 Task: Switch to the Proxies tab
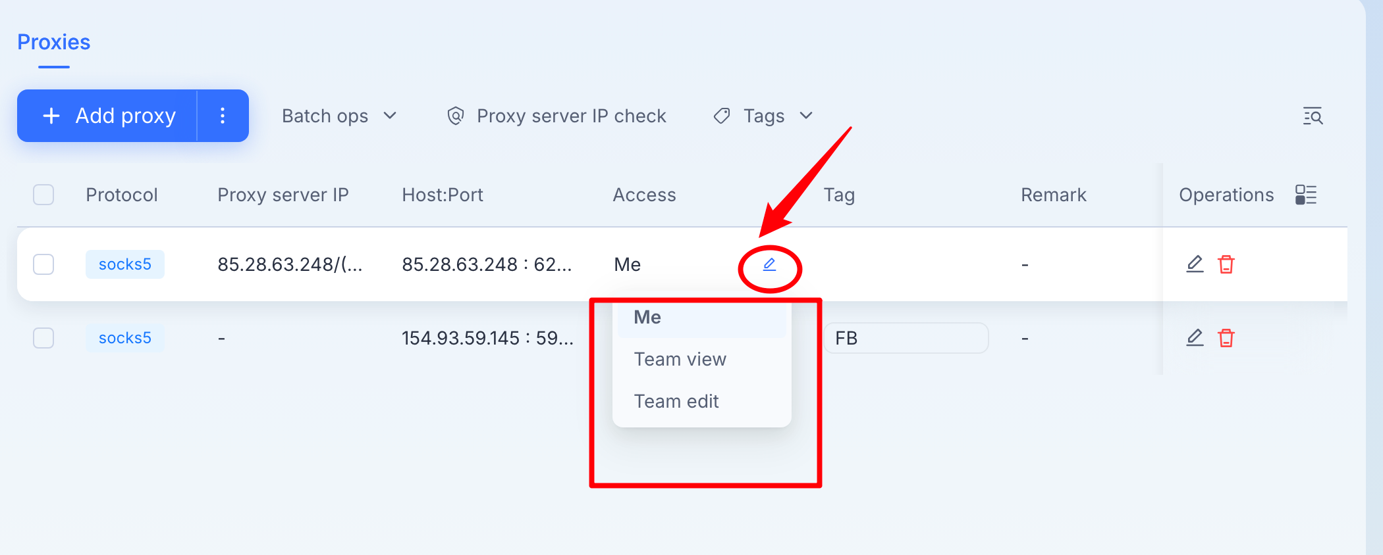(54, 42)
